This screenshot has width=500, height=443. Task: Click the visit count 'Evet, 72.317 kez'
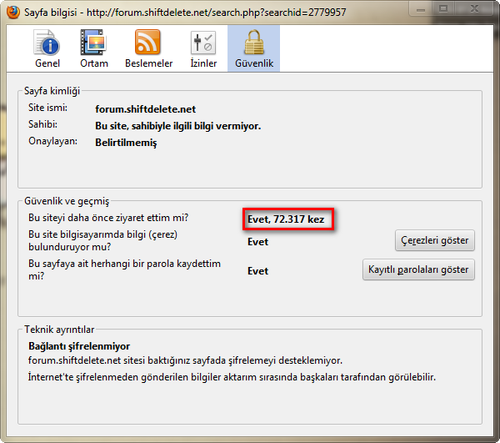[x=286, y=219]
